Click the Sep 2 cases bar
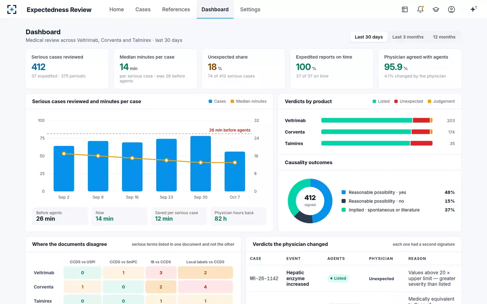The width and height of the screenshot is (487, 304). tap(64, 169)
